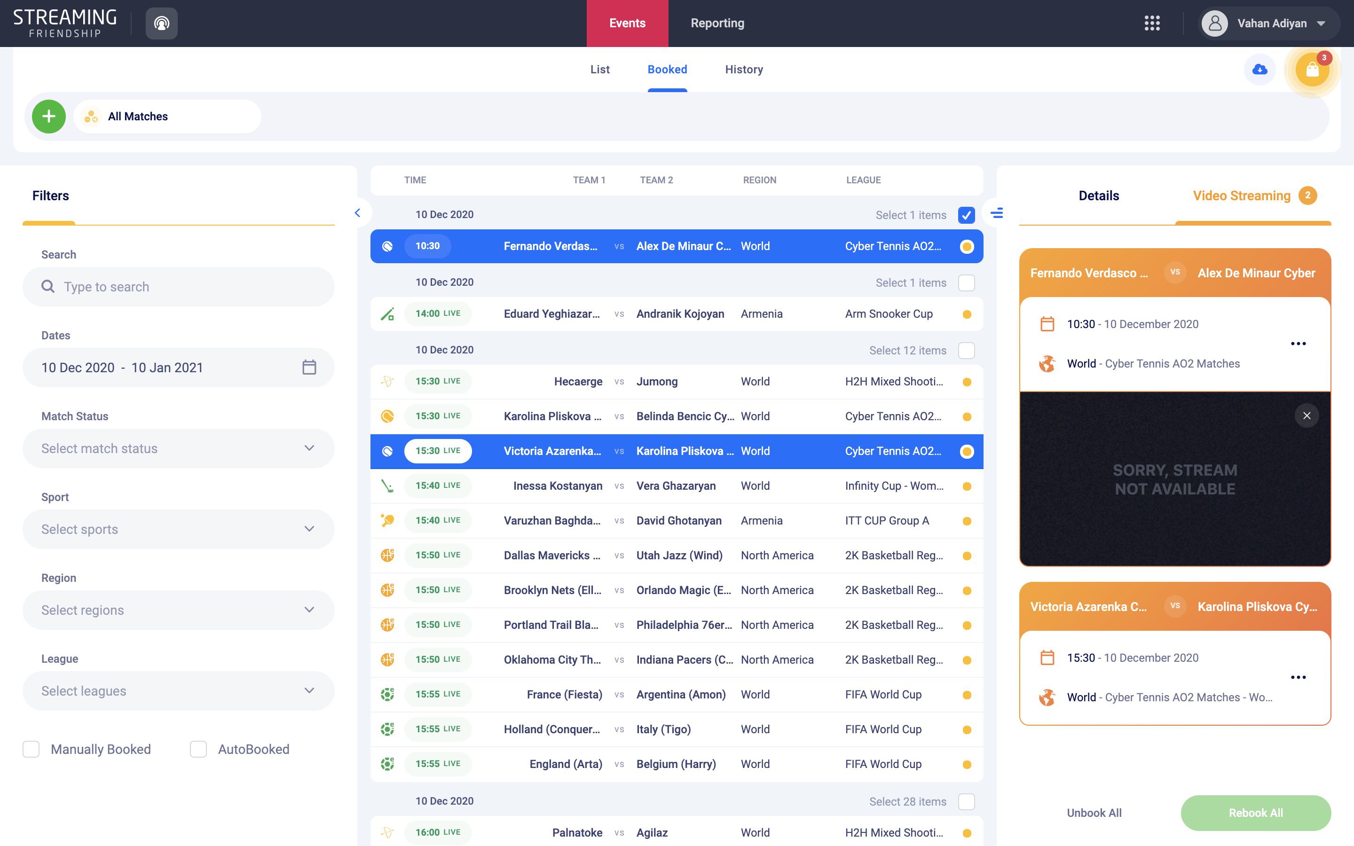Select the All Matches filter chip

[x=167, y=117]
